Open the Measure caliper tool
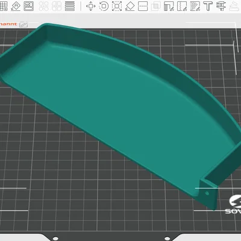 click(221, 6)
